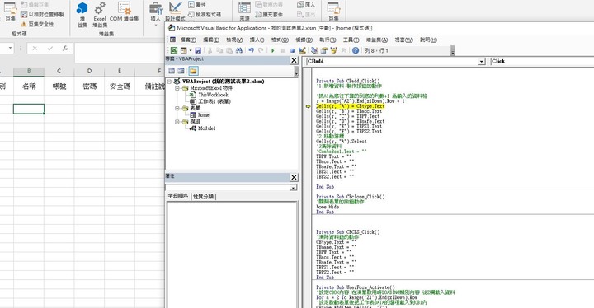The height and width of the screenshot is (308, 594).
Task: Click the Click procedure combo box
Action: point(542,61)
